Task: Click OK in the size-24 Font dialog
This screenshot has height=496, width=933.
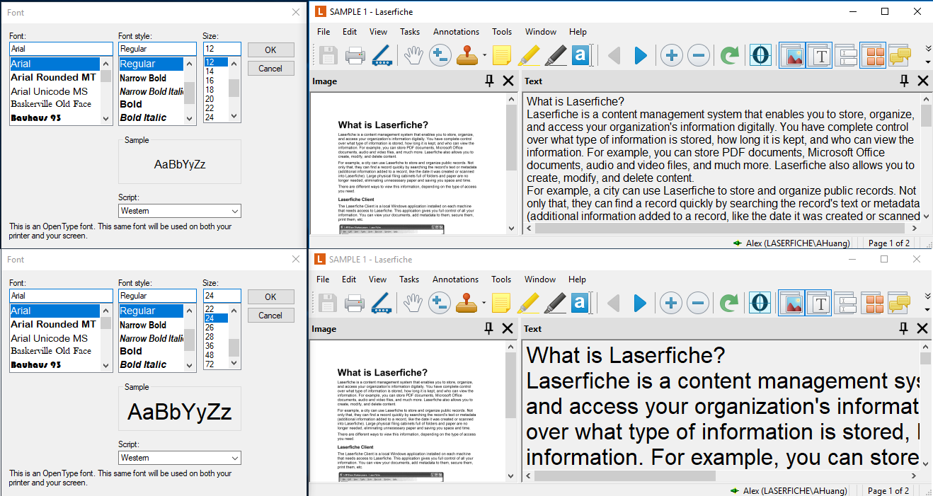Action: pos(271,296)
